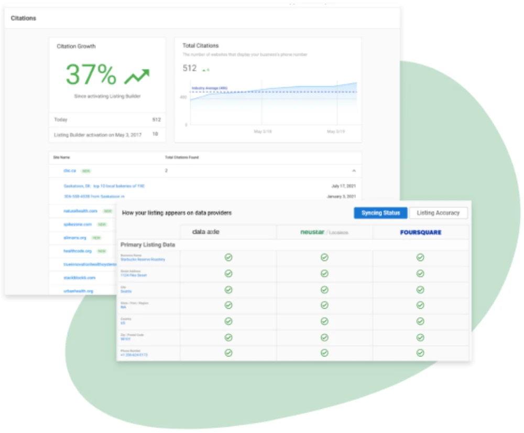Screen dimensions: 524x433
Task: Click Neustar checkmark for Zip / Postal Code
Action: pyautogui.click(x=324, y=337)
